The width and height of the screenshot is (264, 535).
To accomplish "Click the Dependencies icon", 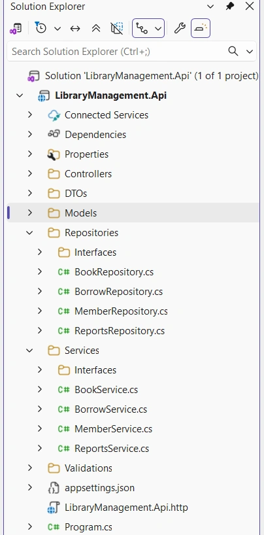I will [54, 134].
